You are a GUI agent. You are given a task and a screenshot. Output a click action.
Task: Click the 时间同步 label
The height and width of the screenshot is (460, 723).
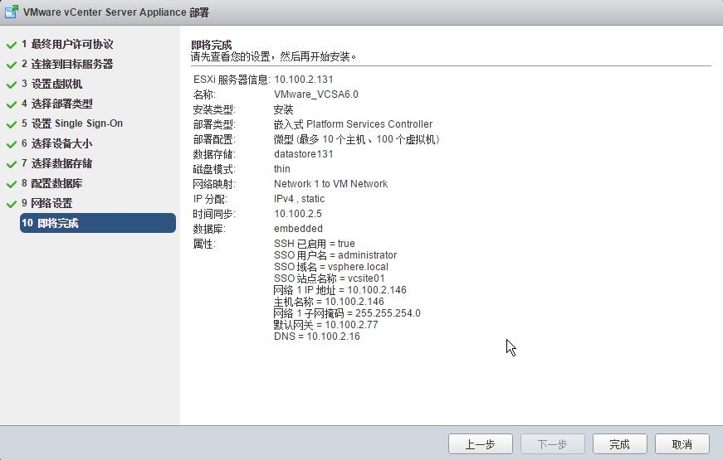214,214
